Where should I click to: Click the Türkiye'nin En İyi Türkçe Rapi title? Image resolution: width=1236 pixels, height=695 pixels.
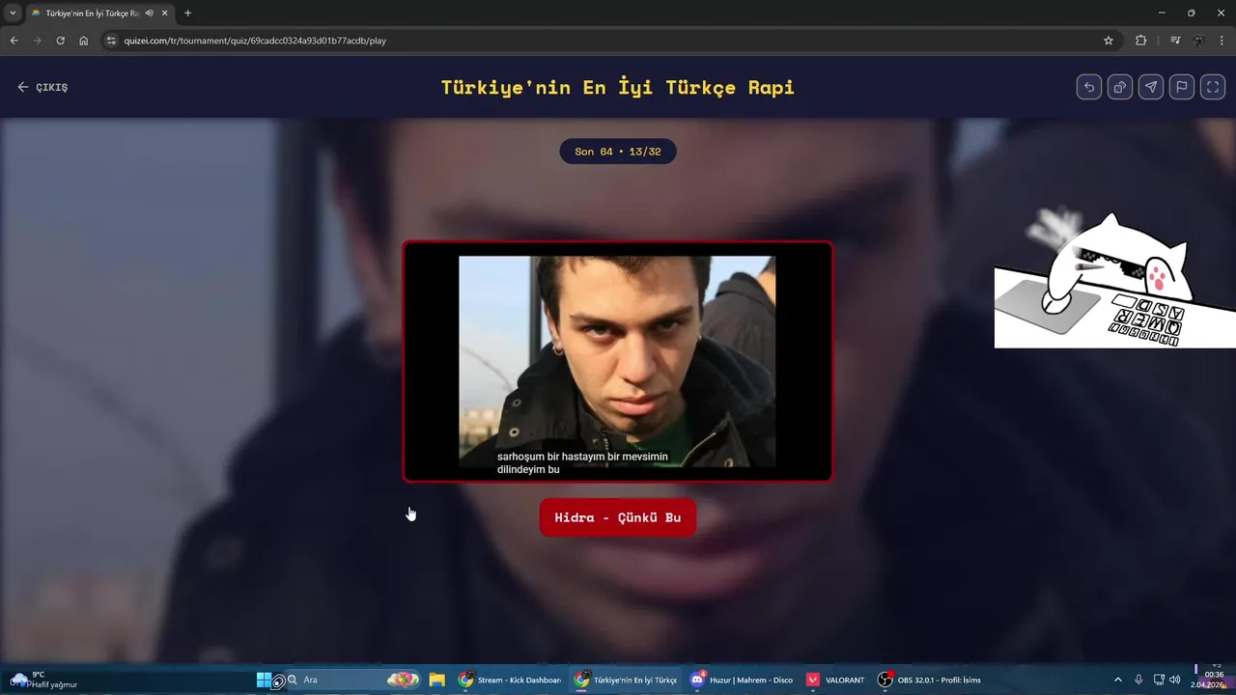(618, 87)
